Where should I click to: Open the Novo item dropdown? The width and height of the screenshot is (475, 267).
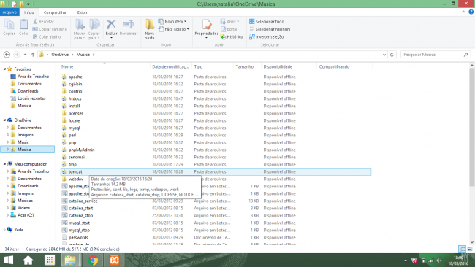point(172,21)
